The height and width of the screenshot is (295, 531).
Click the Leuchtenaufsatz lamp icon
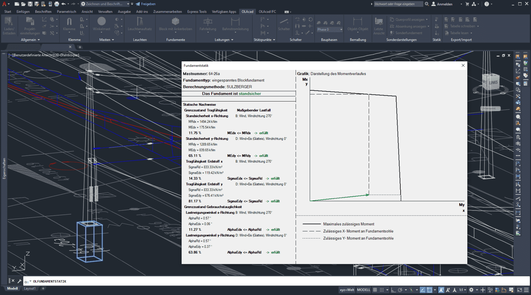click(140, 24)
